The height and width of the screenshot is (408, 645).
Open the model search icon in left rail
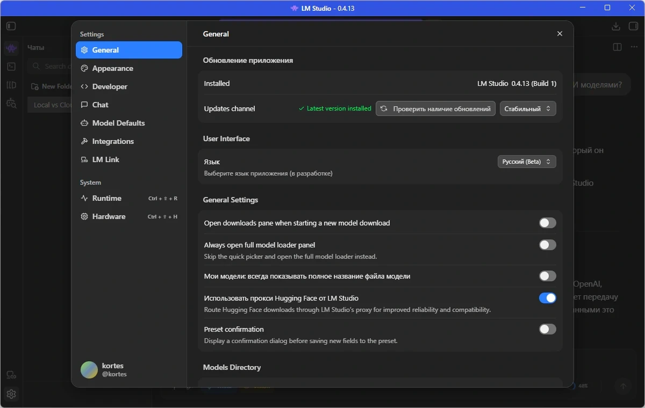click(11, 103)
